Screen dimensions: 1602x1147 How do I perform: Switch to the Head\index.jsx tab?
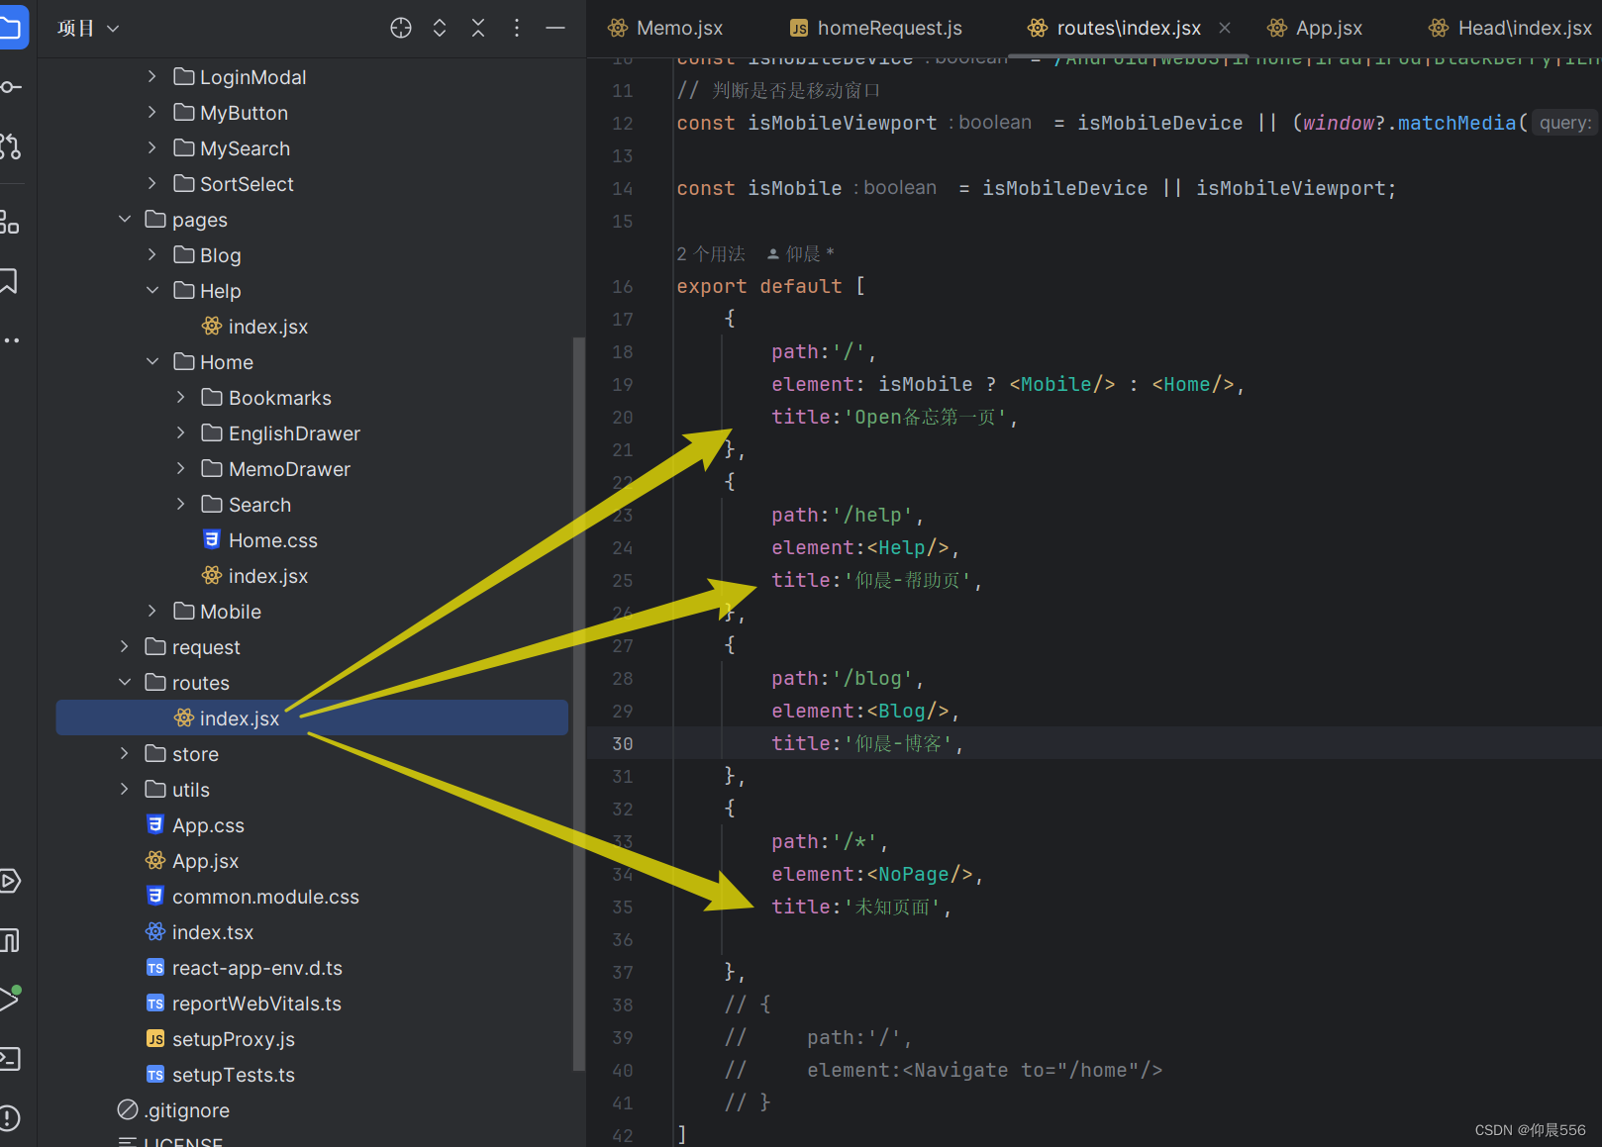pos(1510,28)
